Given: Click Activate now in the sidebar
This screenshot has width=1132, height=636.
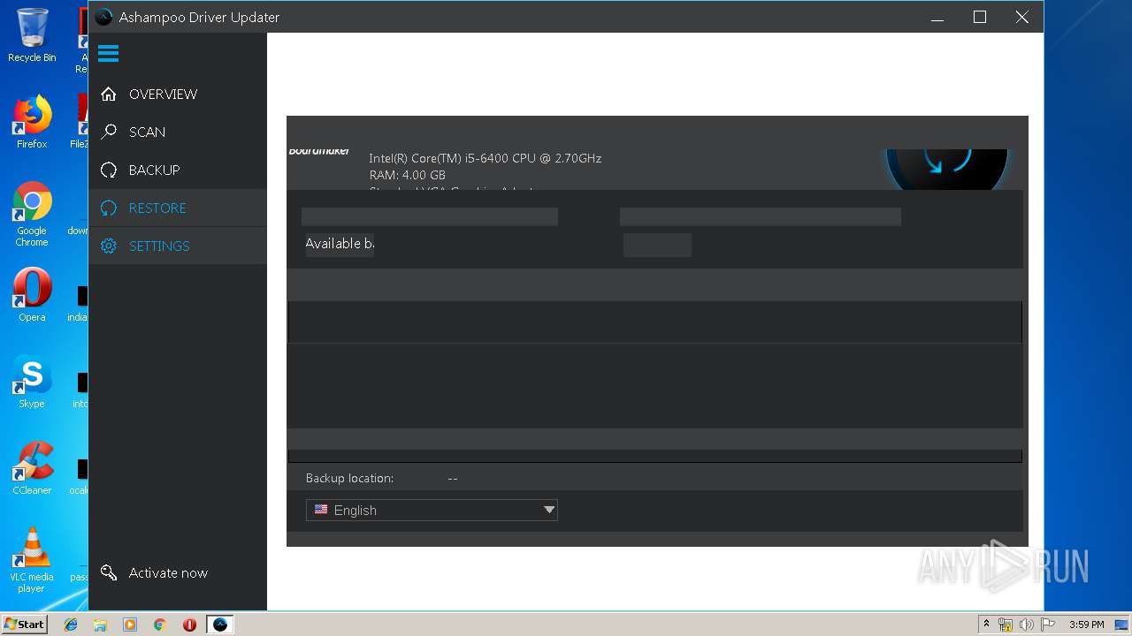Looking at the screenshot, I should (x=168, y=572).
